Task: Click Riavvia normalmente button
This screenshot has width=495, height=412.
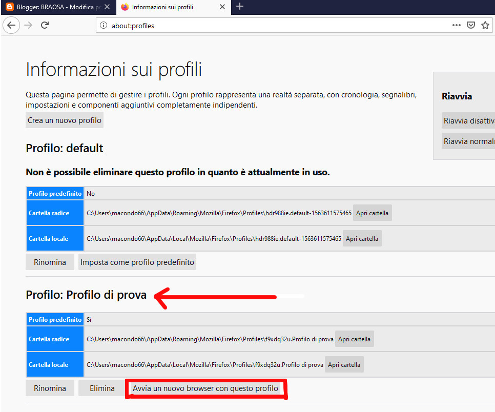Action: 468,141
